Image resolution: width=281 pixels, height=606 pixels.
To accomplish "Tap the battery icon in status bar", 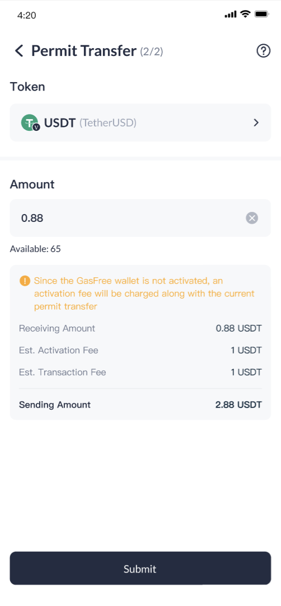I will tap(262, 15).
